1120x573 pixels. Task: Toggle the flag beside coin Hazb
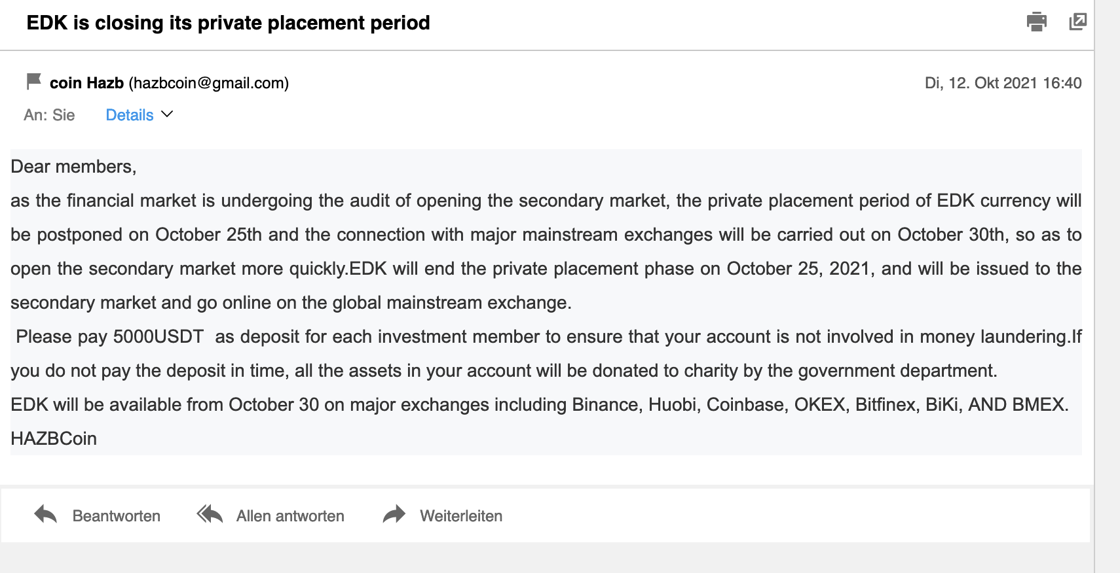[x=33, y=82]
